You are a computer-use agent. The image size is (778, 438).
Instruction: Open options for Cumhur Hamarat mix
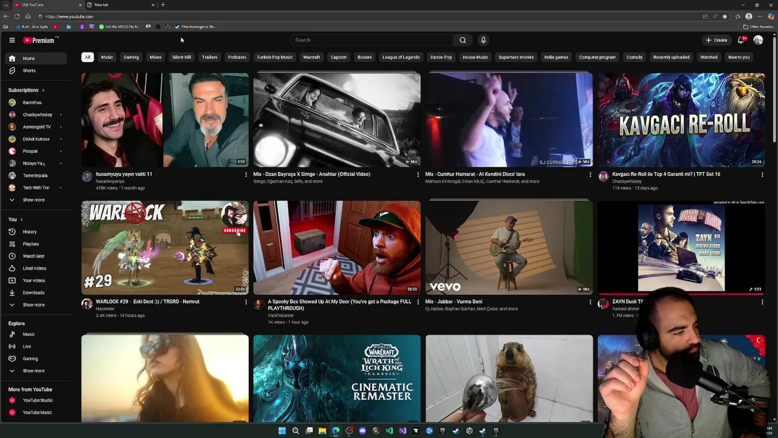[590, 175]
